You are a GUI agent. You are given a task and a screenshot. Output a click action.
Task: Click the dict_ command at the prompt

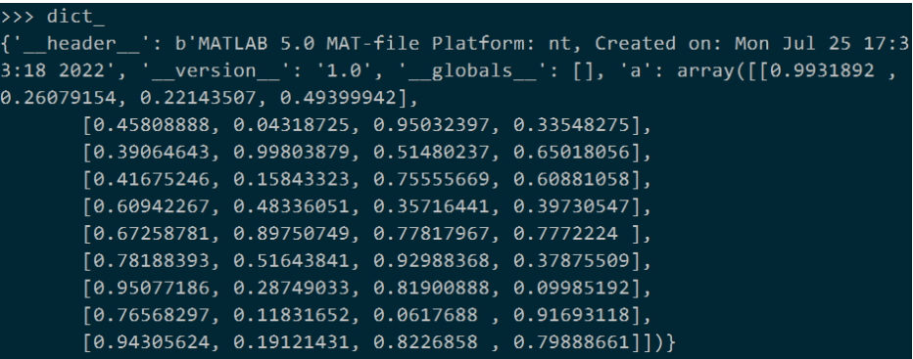pyautogui.click(x=75, y=17)
